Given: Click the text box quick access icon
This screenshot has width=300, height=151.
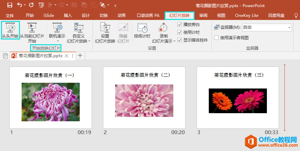Looking at the screenshot, I should (x=74, y=5).
